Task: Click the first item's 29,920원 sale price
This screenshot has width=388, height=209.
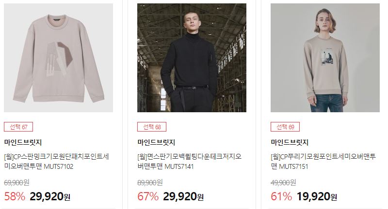Action: point(50,196)
